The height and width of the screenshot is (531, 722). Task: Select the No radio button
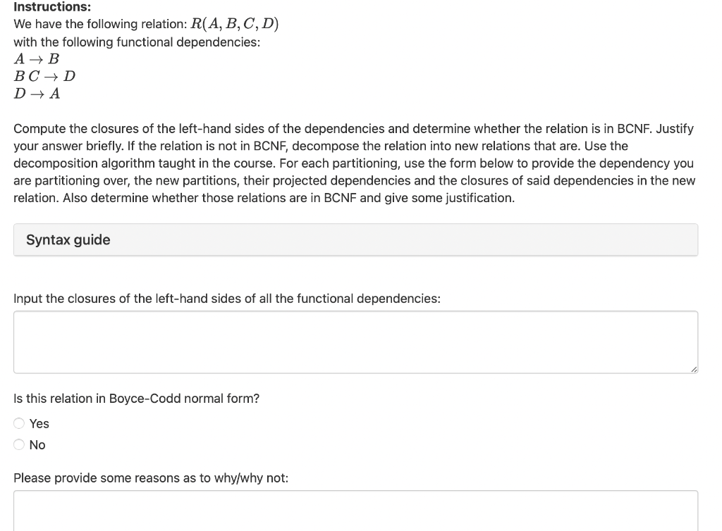coord(19,444)
